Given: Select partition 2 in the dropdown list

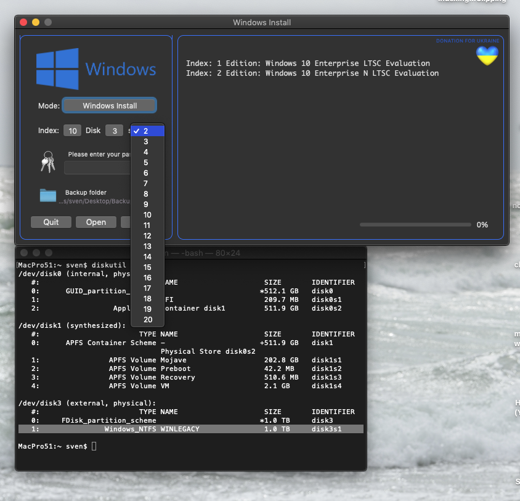Looking at the screenshot, I should [x=148, y=131].
